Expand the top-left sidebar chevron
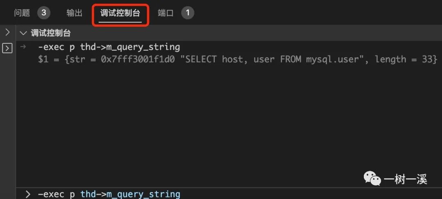 click(x=7, y=32)
